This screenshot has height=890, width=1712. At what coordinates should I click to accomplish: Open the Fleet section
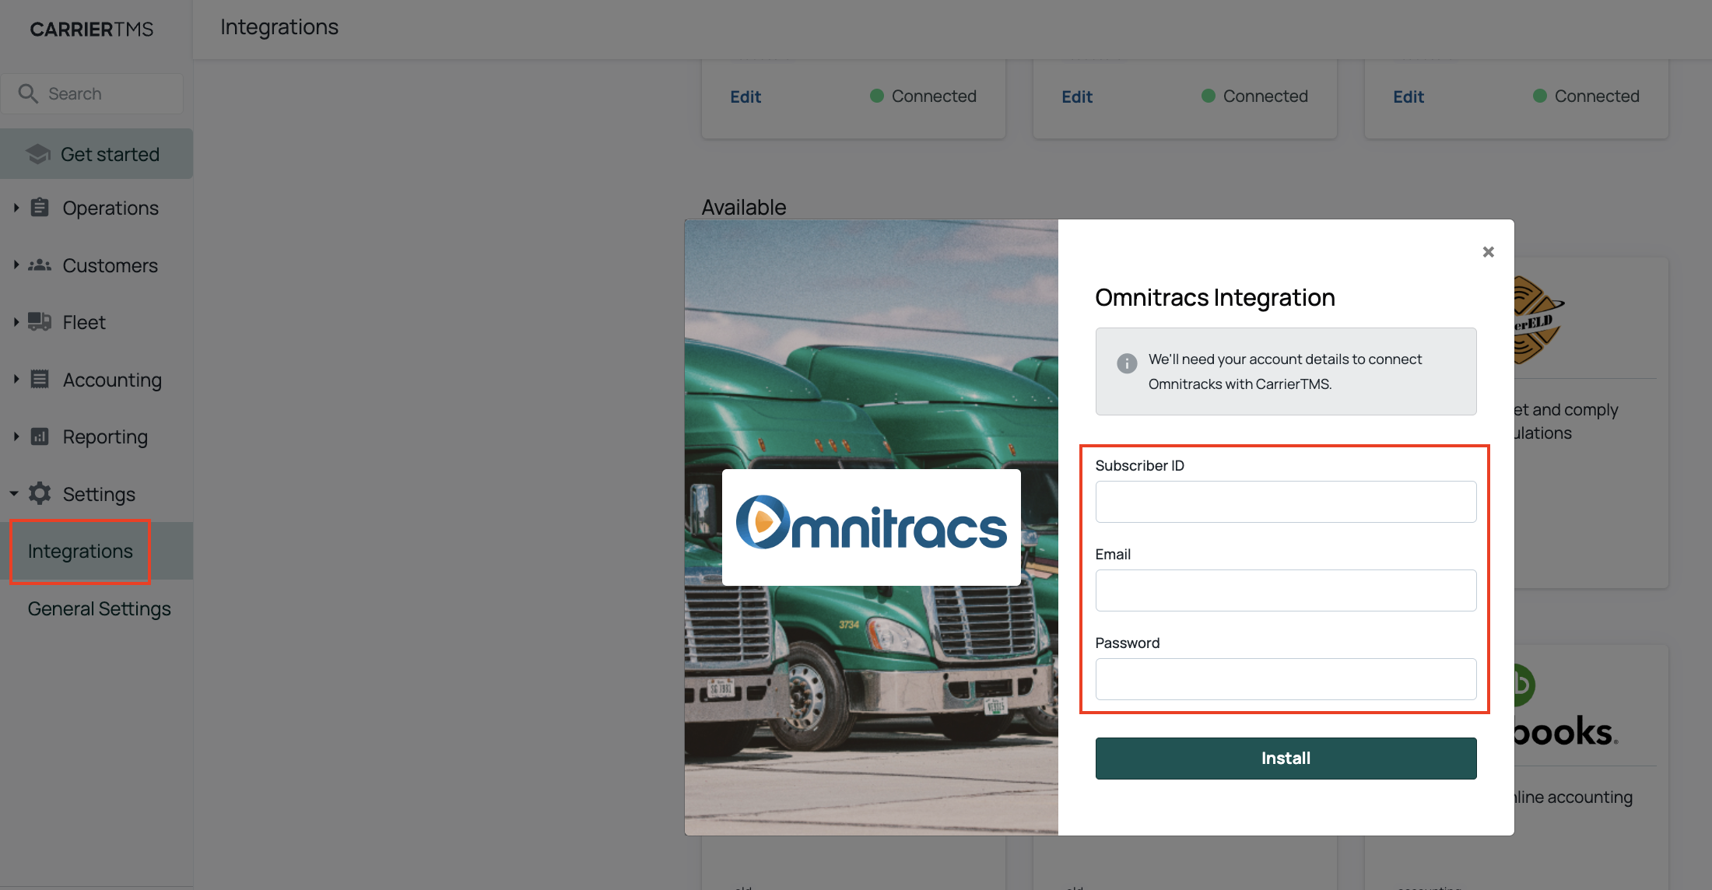click(x=84, y=322)
